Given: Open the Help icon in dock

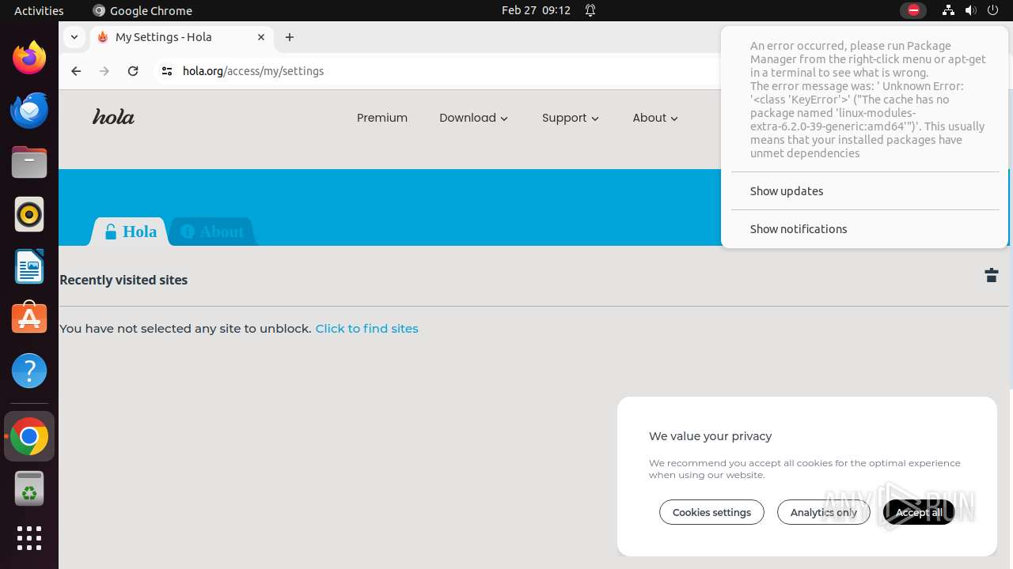Looking at the screenshot, I should pyautogui.click(x=29, y=371).
